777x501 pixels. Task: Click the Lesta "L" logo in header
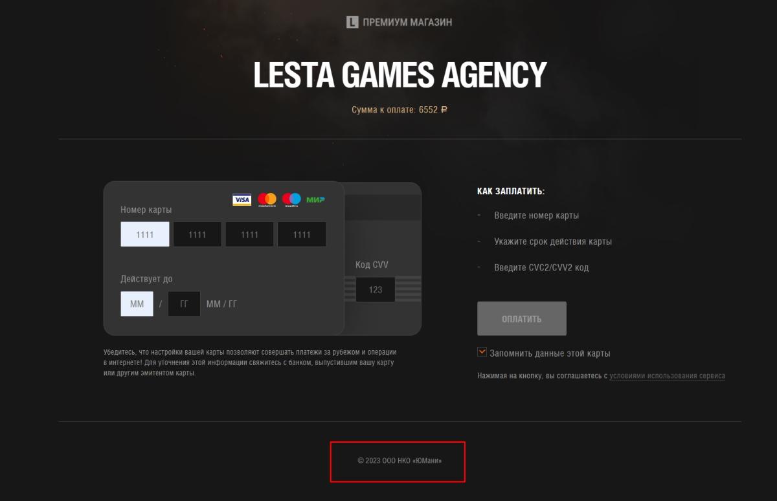coord(352,22)
